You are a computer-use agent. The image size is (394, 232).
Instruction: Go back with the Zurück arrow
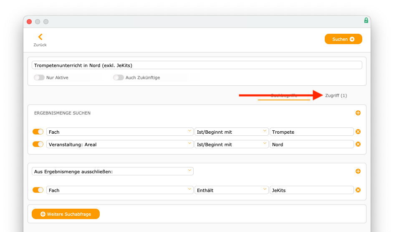coord(40,37)
